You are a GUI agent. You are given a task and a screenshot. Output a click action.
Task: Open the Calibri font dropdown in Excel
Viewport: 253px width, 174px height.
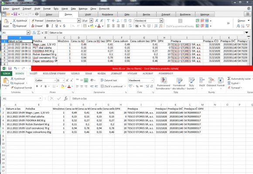[x=55, y=80]
